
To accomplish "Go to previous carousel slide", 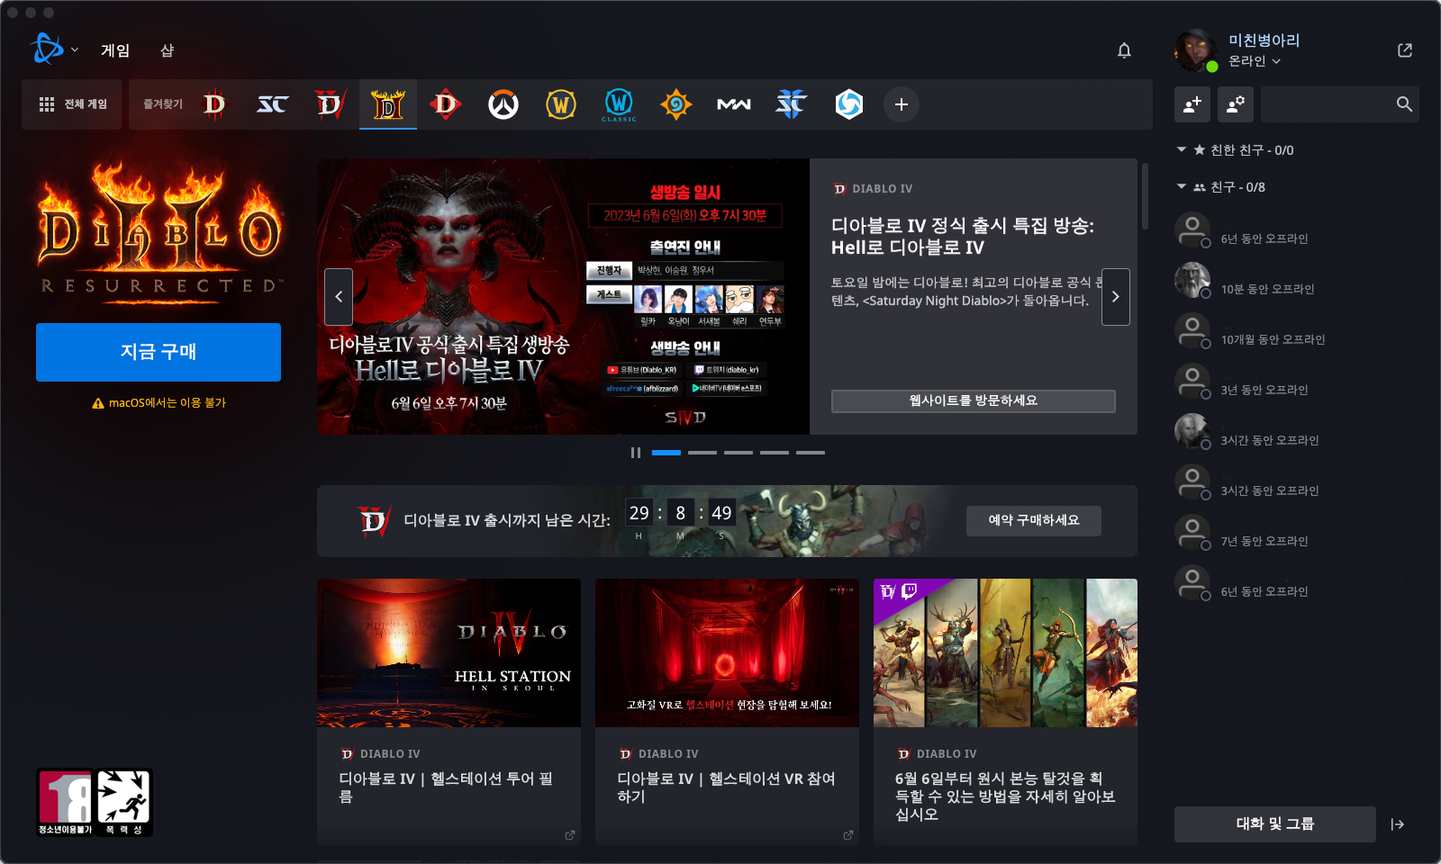I will pyautogui.click(x=339, y=297).
